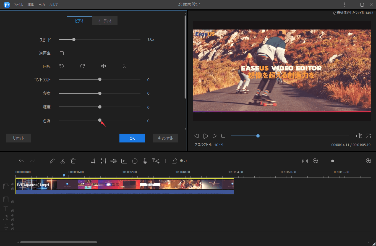This screenshot has width=376, height=246.
Task: Click the EaseUS app logo icon
Action: tap(7, 5)
